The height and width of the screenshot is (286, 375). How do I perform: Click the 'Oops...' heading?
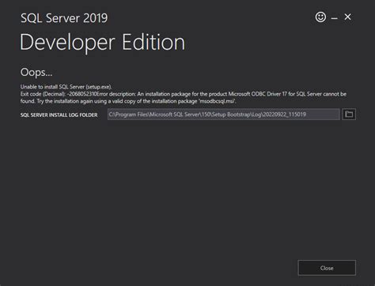pyautogui.click(x=36, y=72)
